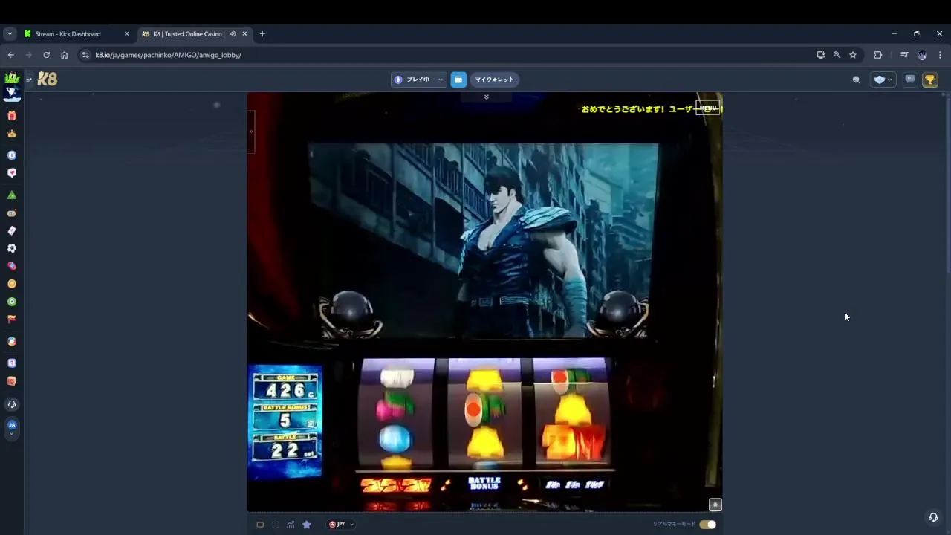
Task: Expand the double chevron above the game
Action: point(486,97)
